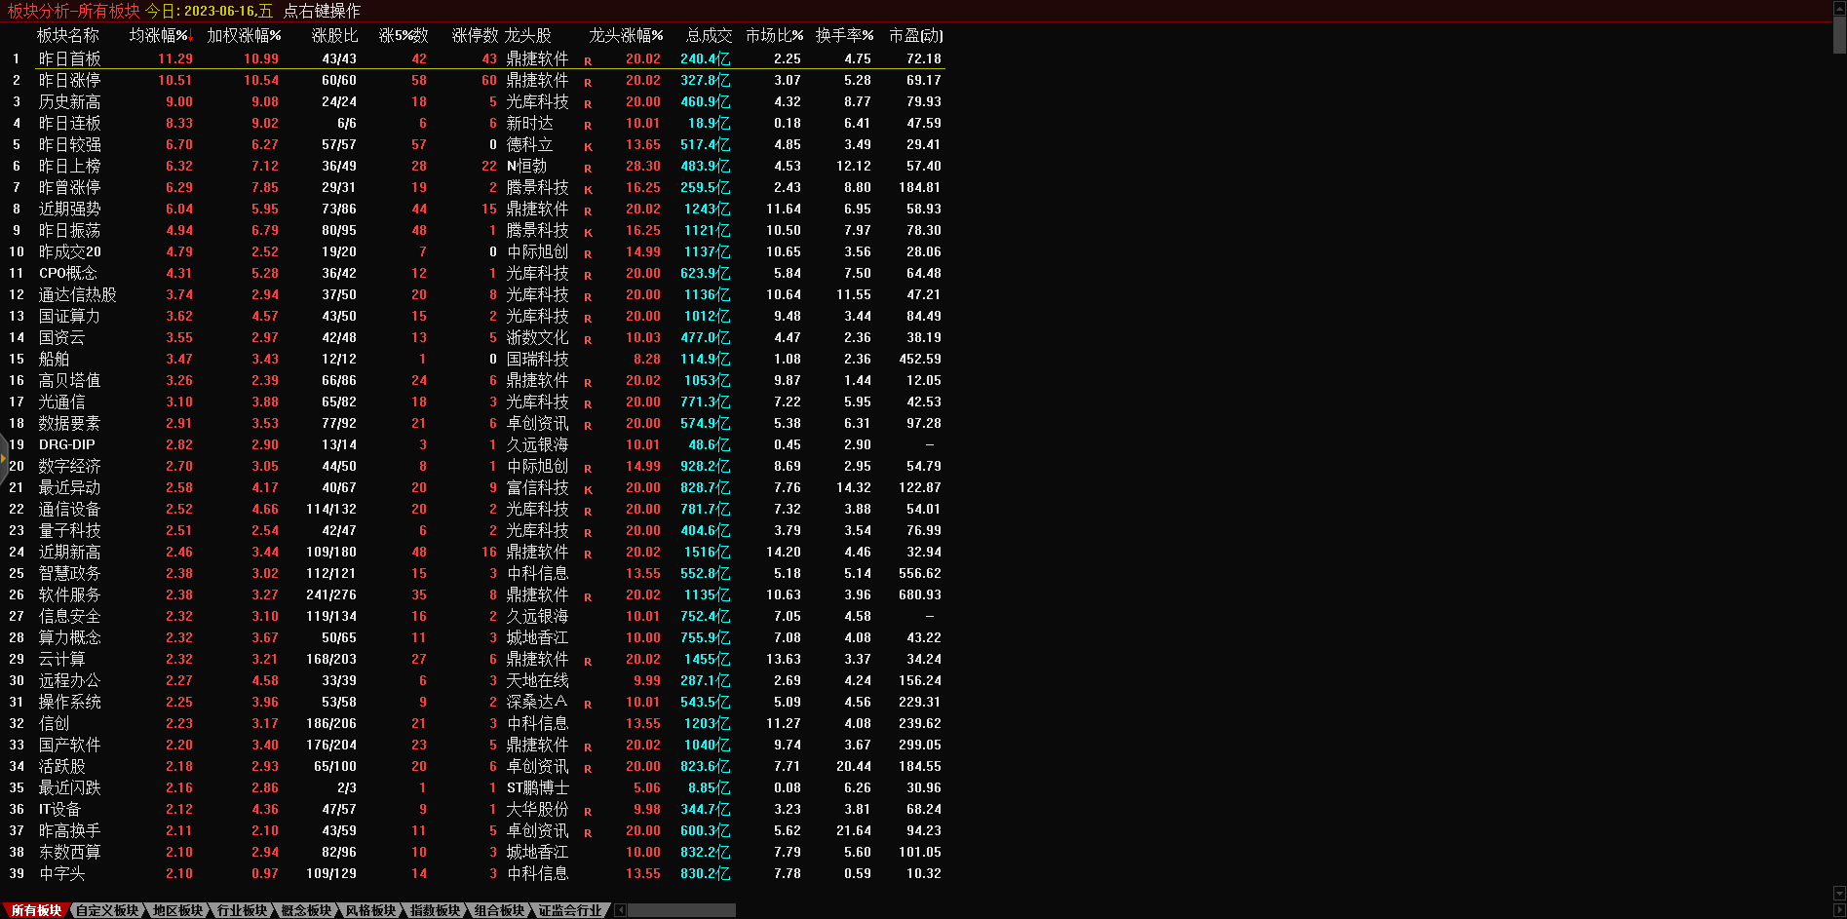
Task: Click the vertical scrollbar down arrow
Action: 1839,893
